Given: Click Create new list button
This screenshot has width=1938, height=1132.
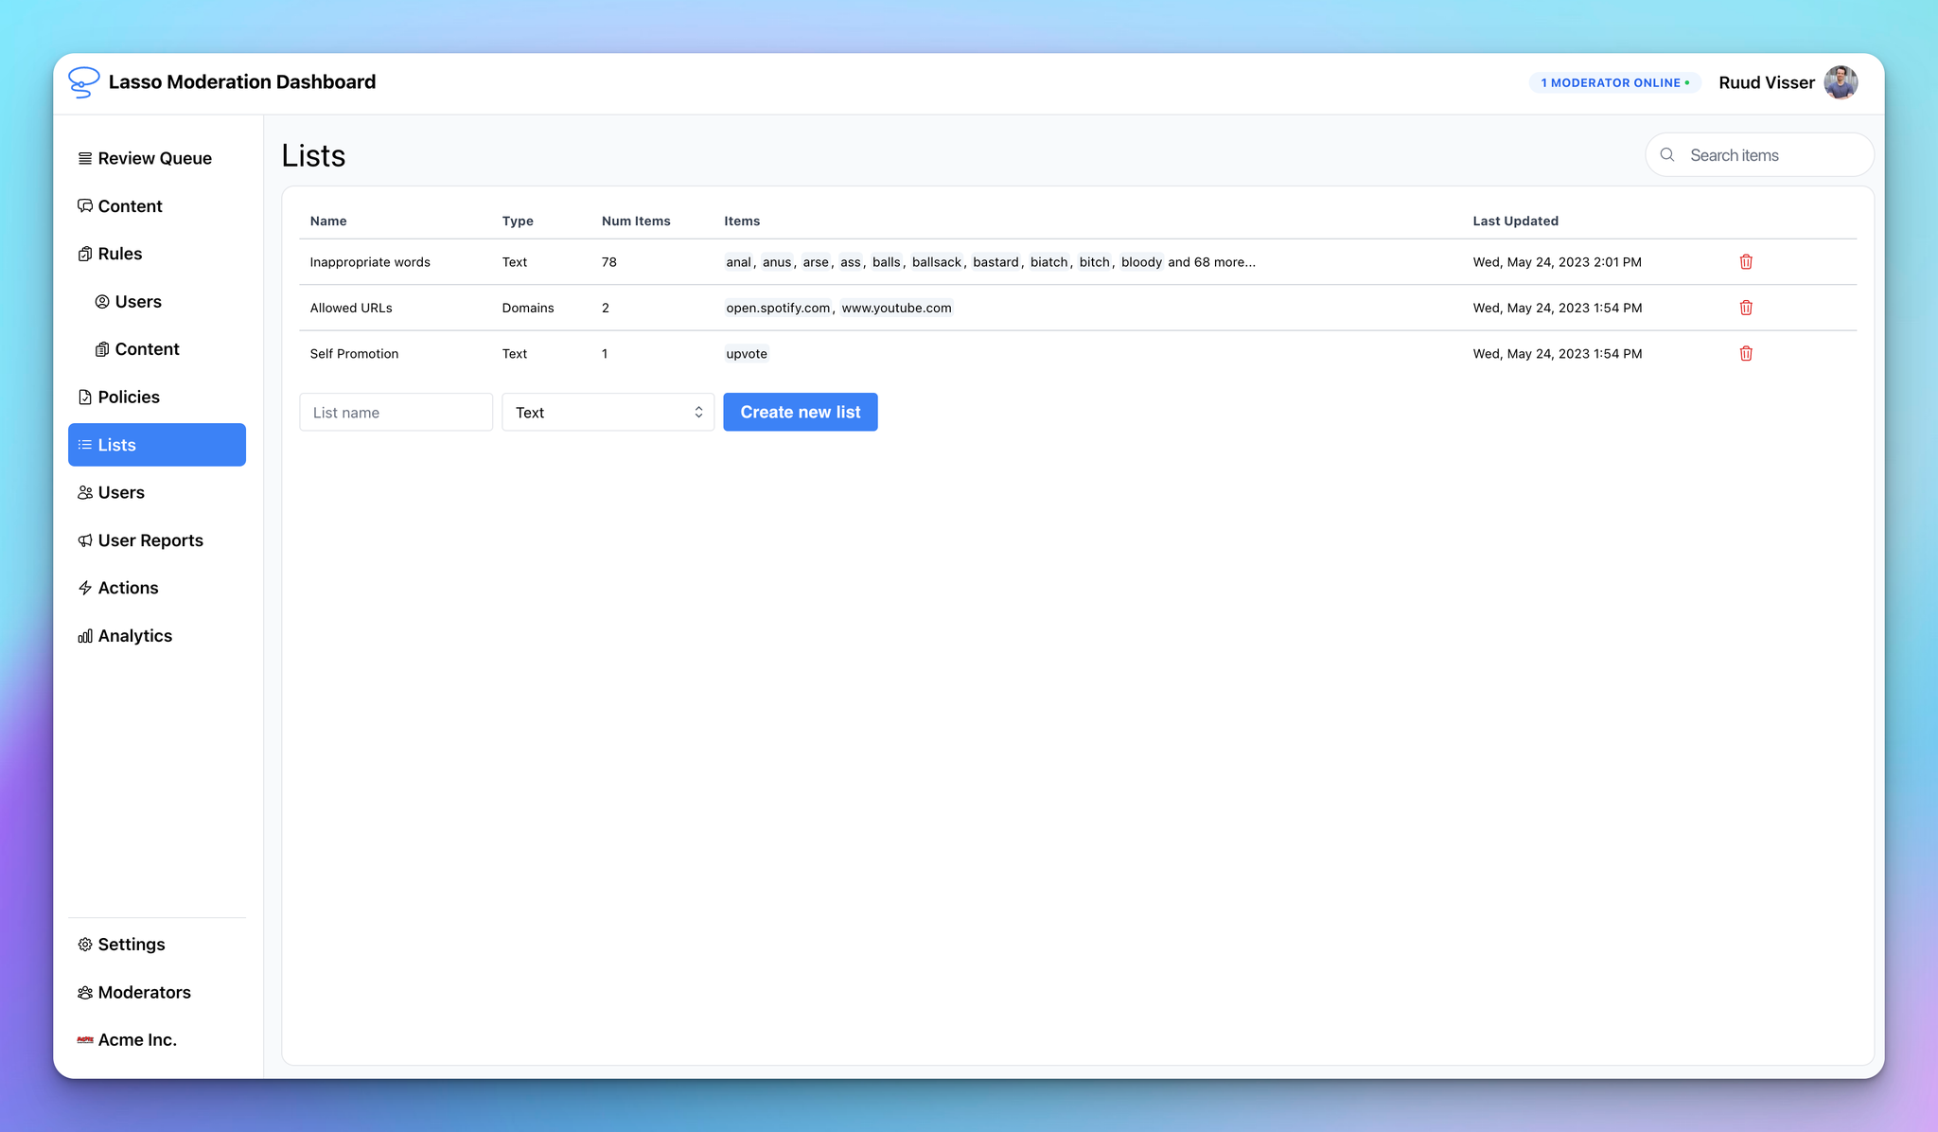Looking at the screenshot, I should pos(800,413).
